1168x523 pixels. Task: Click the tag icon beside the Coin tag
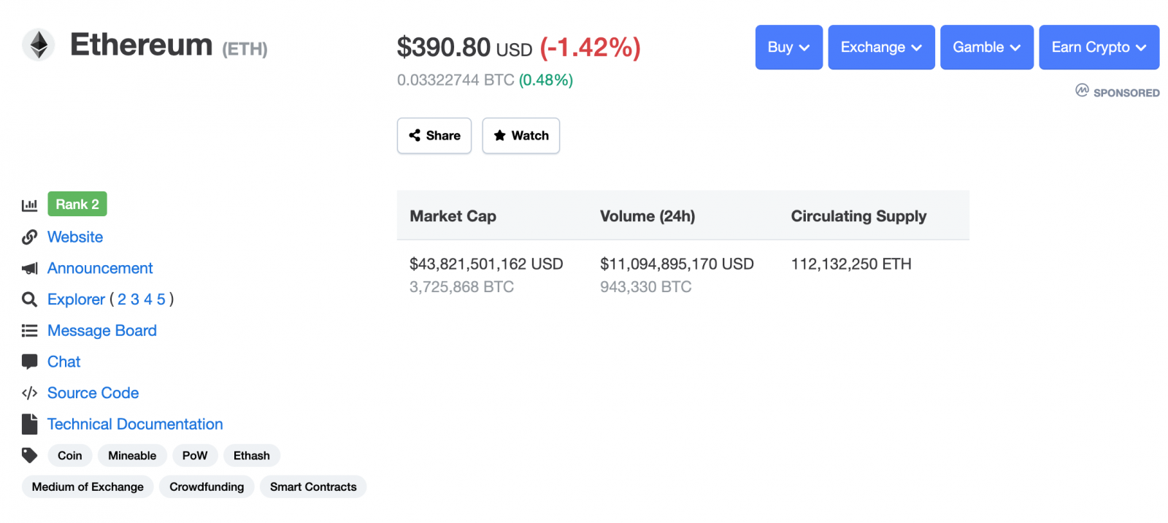pyautogui.click(x=29, y=455)
